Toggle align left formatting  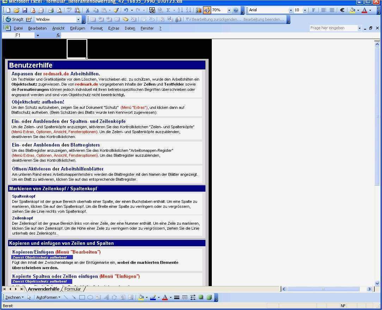[324, 10]
